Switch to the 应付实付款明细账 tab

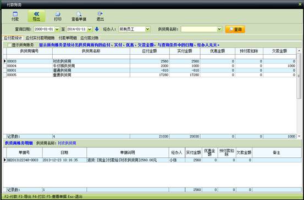(40, 38)
